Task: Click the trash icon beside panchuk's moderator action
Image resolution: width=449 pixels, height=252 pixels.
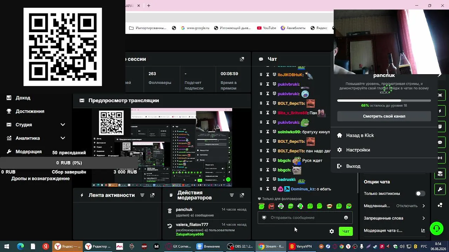Action: coord(170,211)
